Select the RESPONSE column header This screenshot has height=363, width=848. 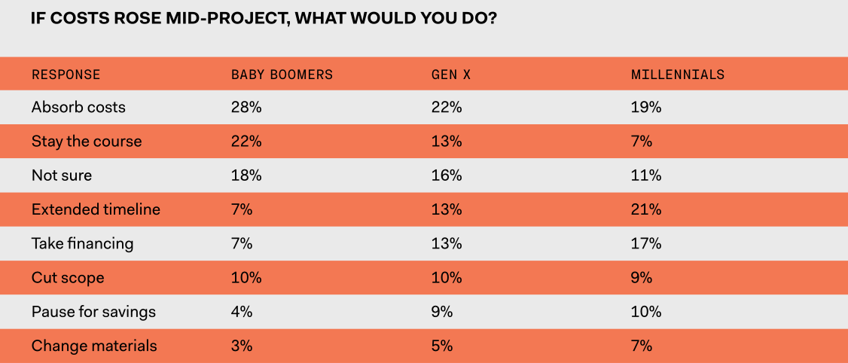(66, 75)
